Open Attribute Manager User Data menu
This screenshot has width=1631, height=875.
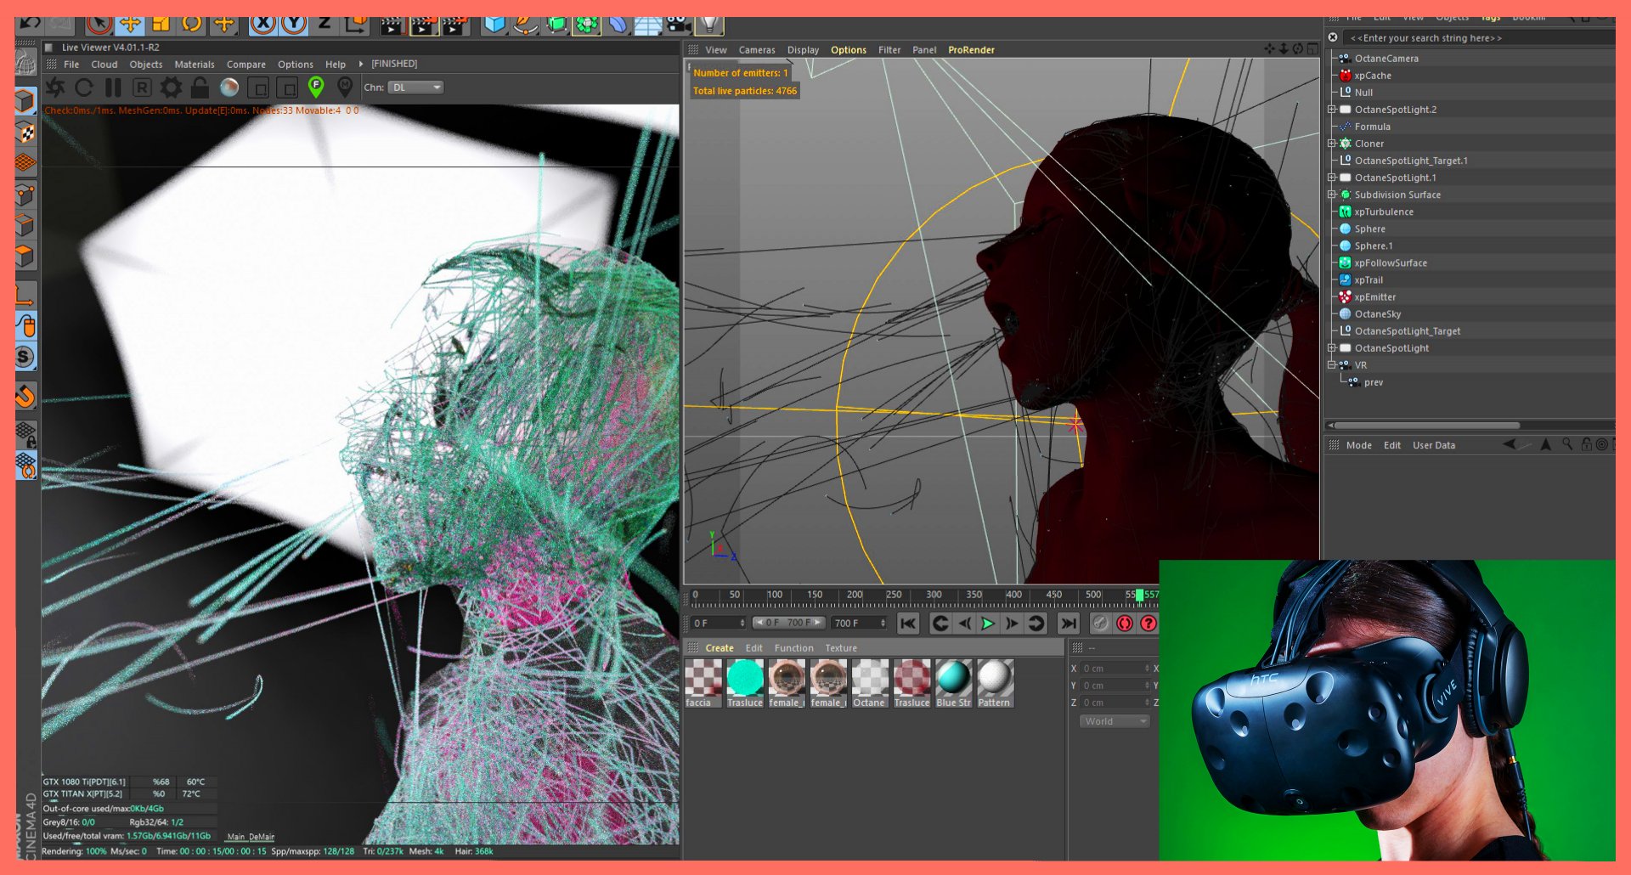pos(1434,445)
